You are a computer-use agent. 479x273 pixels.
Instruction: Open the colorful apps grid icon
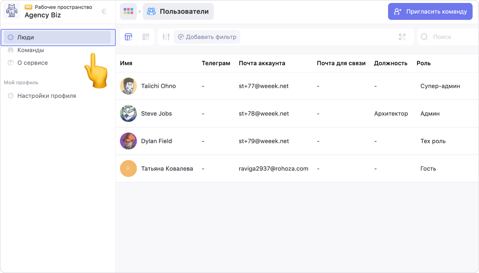(x=128, y=12)
